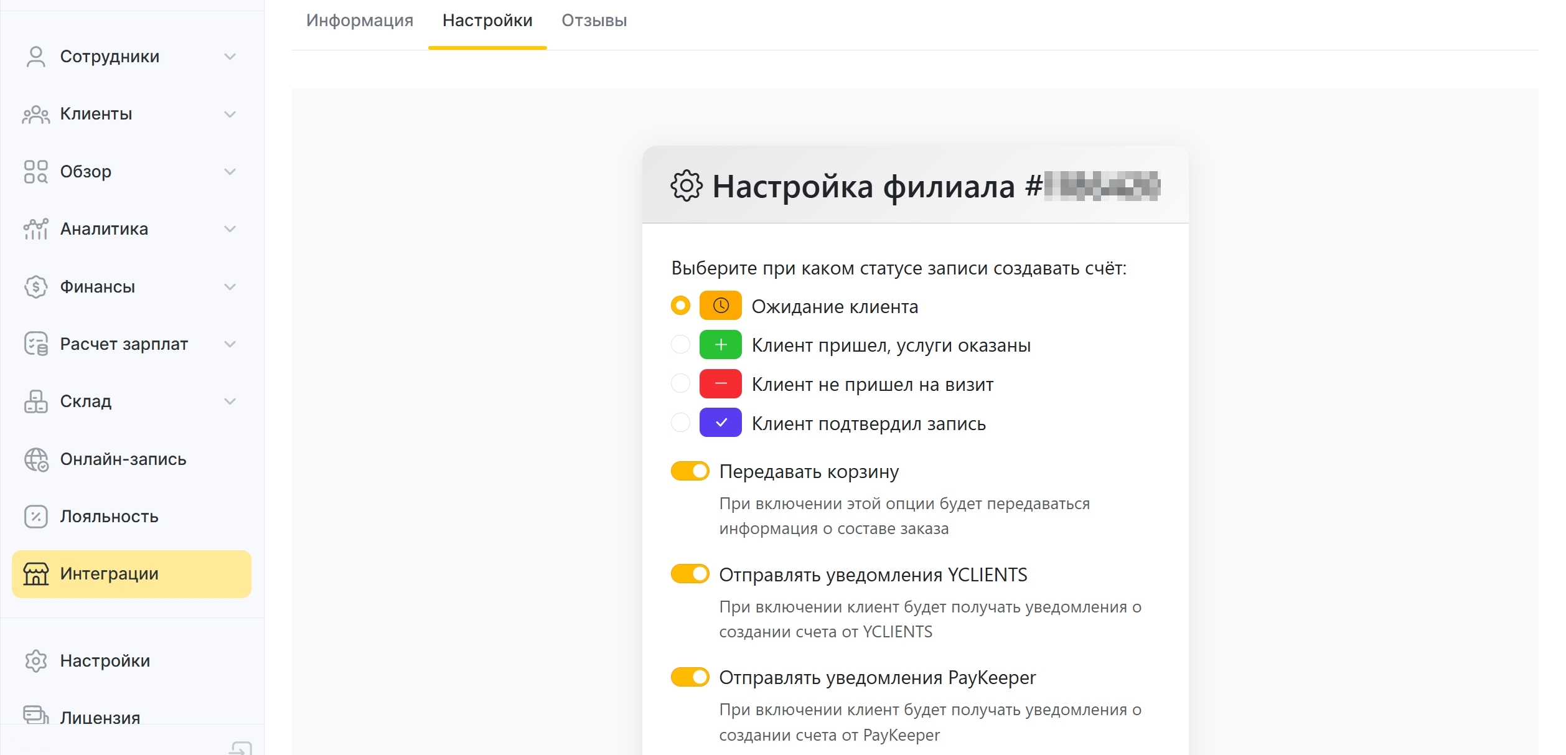This screenshot has width=1566, height=755.
Task: Expand the Обзор menu chevron
Action: coord(230,172)
